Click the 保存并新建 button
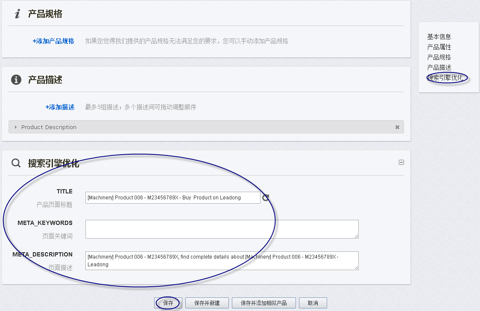The width and height of the screenshot is (480, 311). pos(207,302)
